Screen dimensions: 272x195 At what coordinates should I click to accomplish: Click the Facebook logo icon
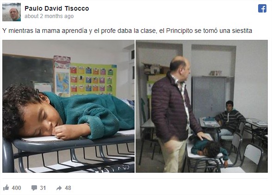coord(262,8)
